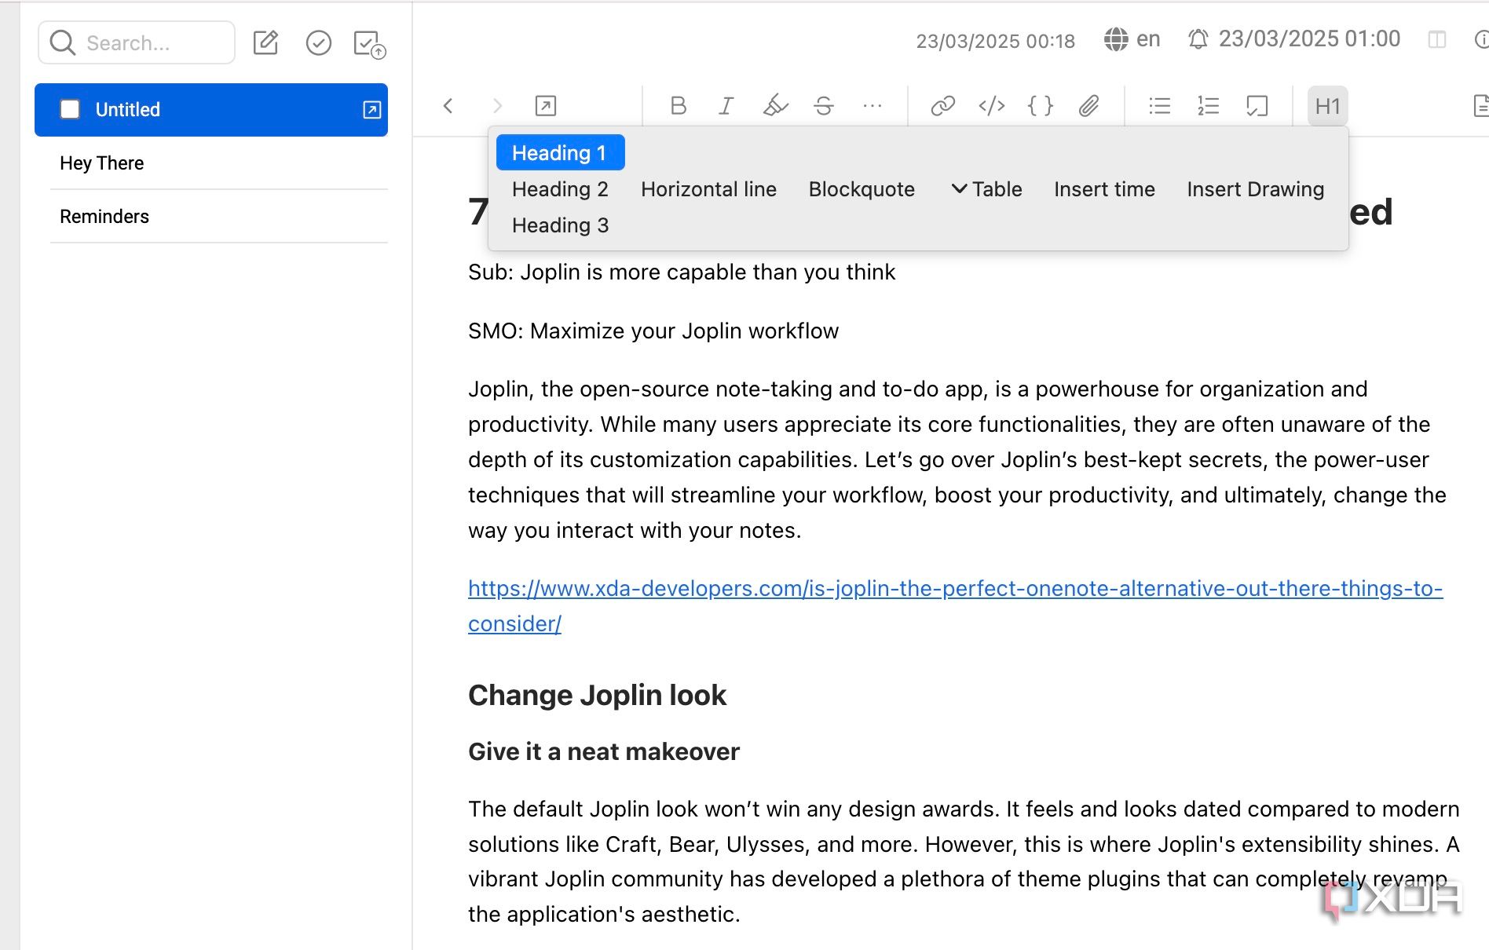Check the Untitled to-do checkbox
This screenshot has height=950, width=1489.
coord(70,109)
